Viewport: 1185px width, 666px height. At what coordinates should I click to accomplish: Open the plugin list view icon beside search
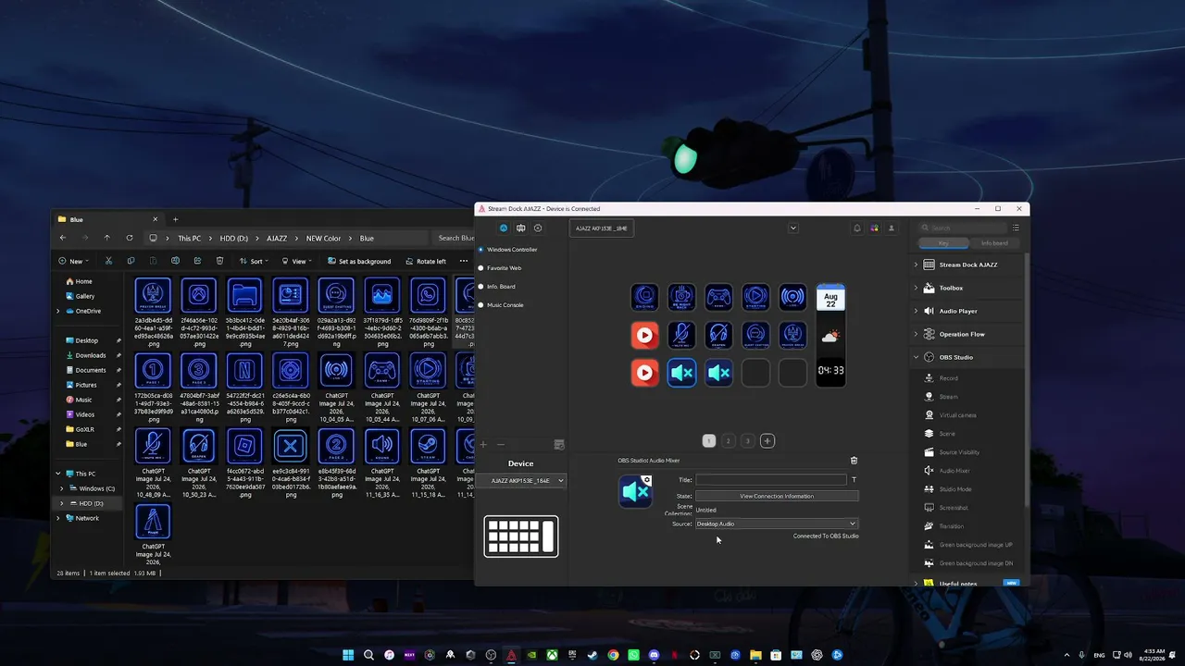click(x=1016, y=228)
